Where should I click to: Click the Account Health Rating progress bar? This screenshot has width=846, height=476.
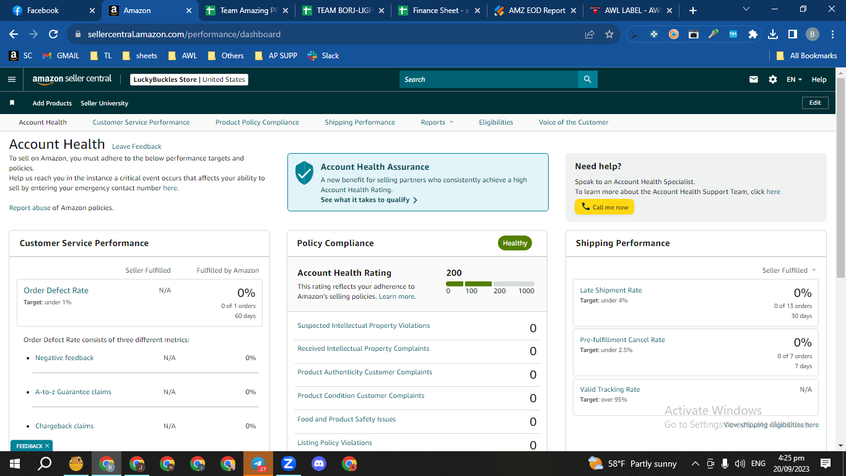tap(490, 284)
